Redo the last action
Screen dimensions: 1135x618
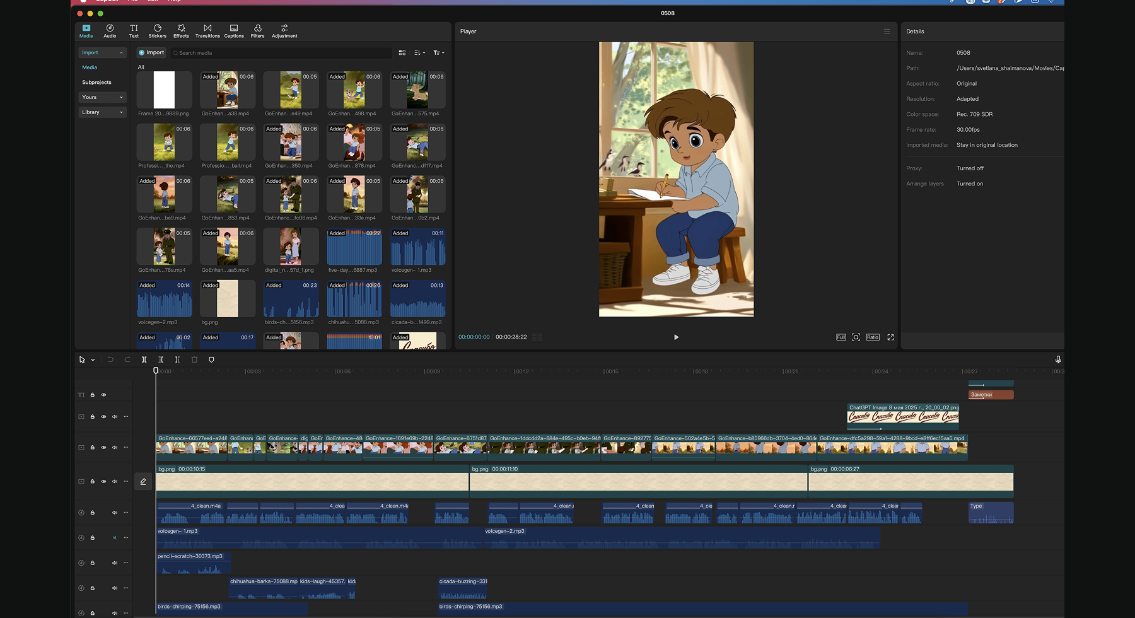(127, 359)
